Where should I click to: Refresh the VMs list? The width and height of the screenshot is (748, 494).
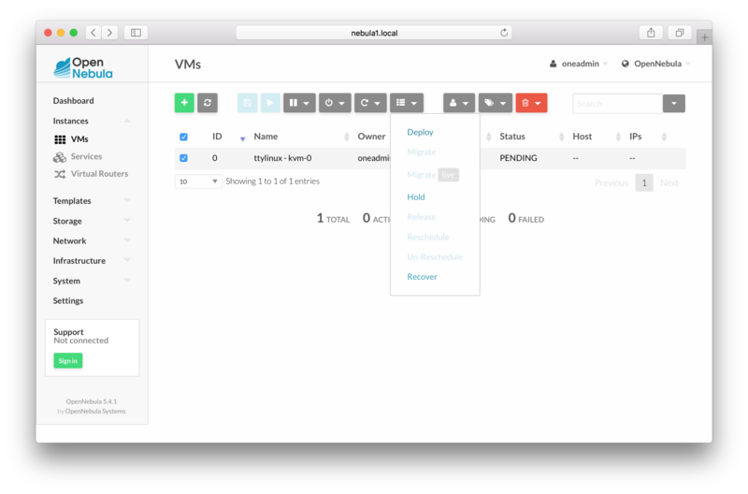tap(208, 103)
